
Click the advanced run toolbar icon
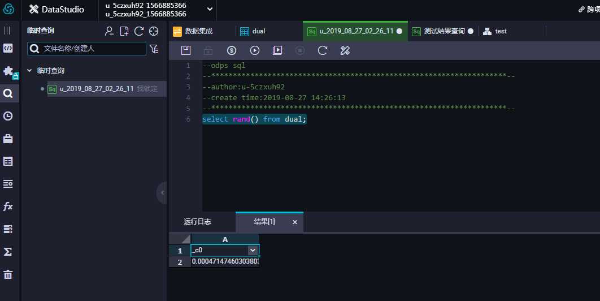coord(277,50)
